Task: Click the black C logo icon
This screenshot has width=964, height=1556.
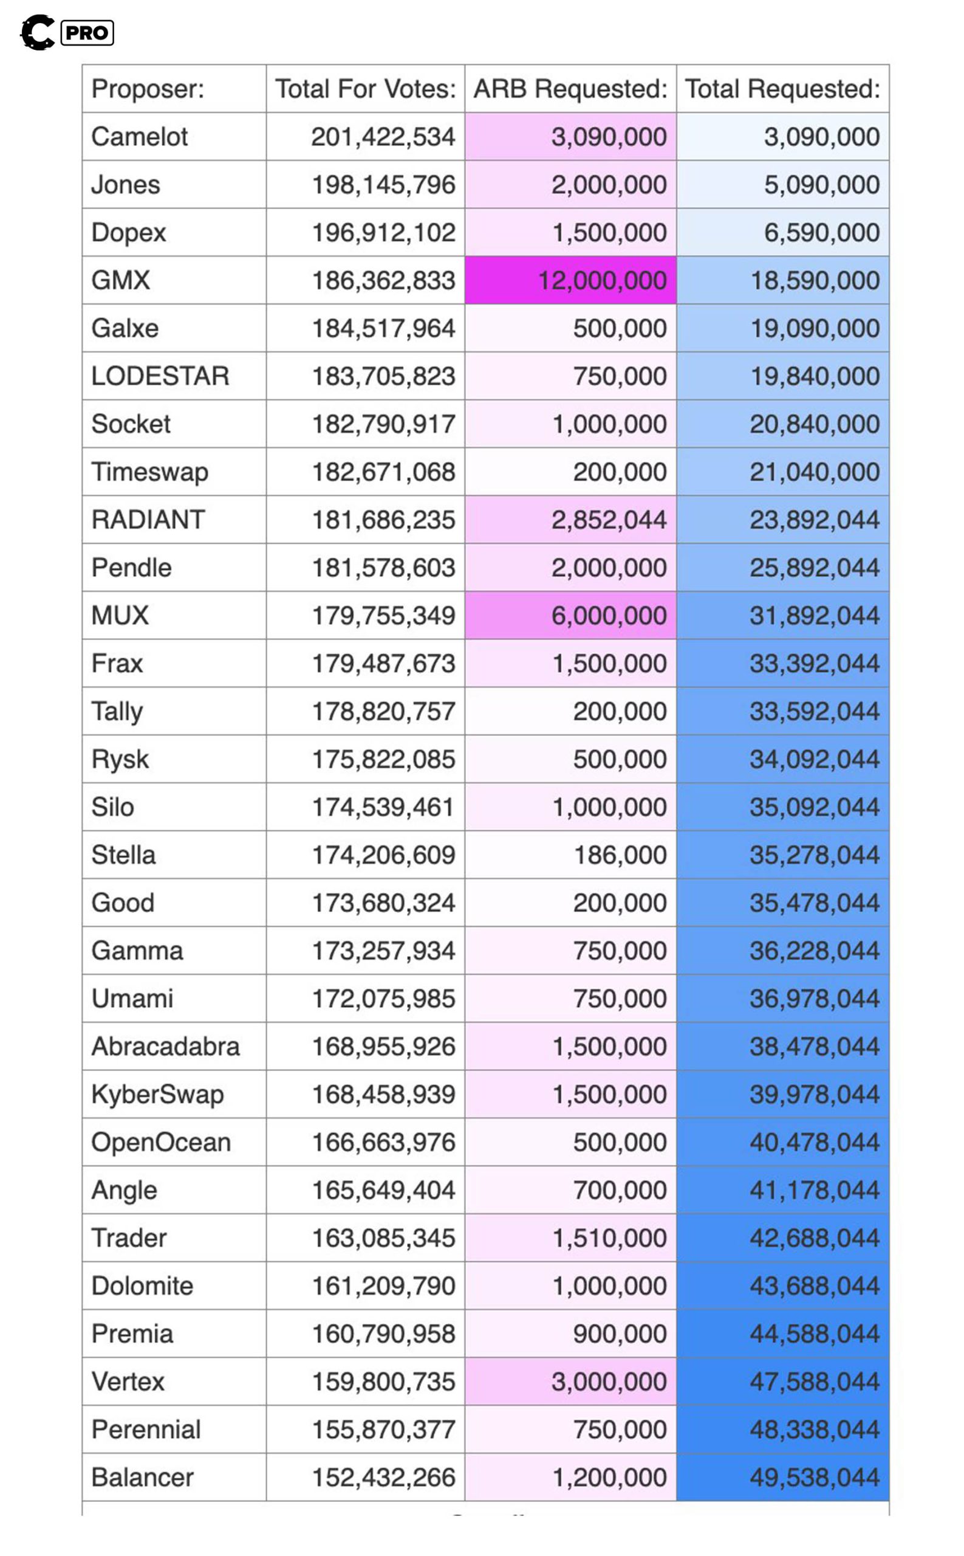Action: point(37,32)
